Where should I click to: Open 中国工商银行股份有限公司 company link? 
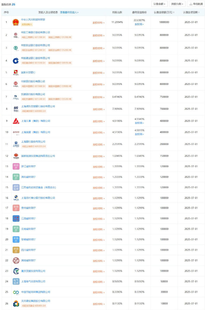pos(35,33)
